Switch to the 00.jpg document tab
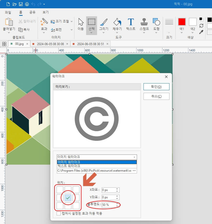Image resolution: width=212 pixels, height=224 pixels. (x=19, y=44)
